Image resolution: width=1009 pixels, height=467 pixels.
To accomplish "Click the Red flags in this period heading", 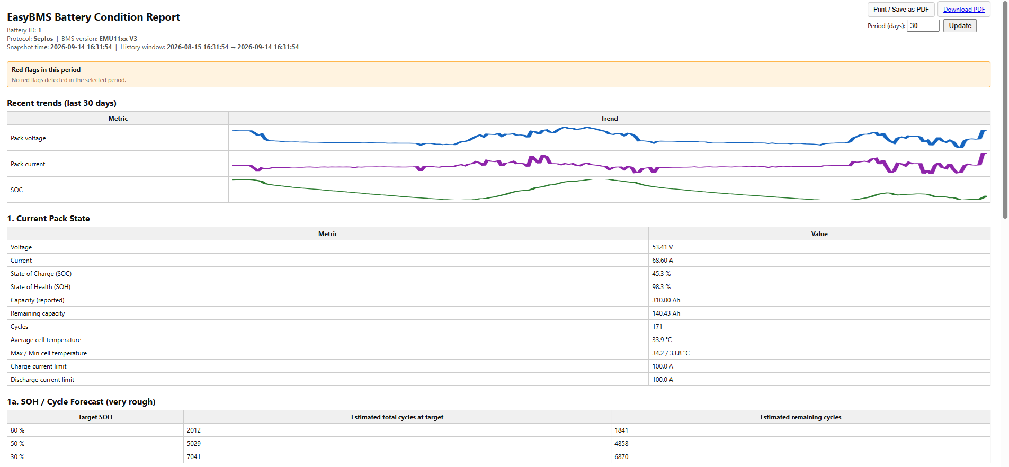I will (x=46, y=70).
